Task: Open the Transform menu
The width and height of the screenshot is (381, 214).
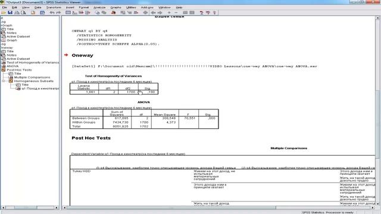Action: (x=54, y=8)
